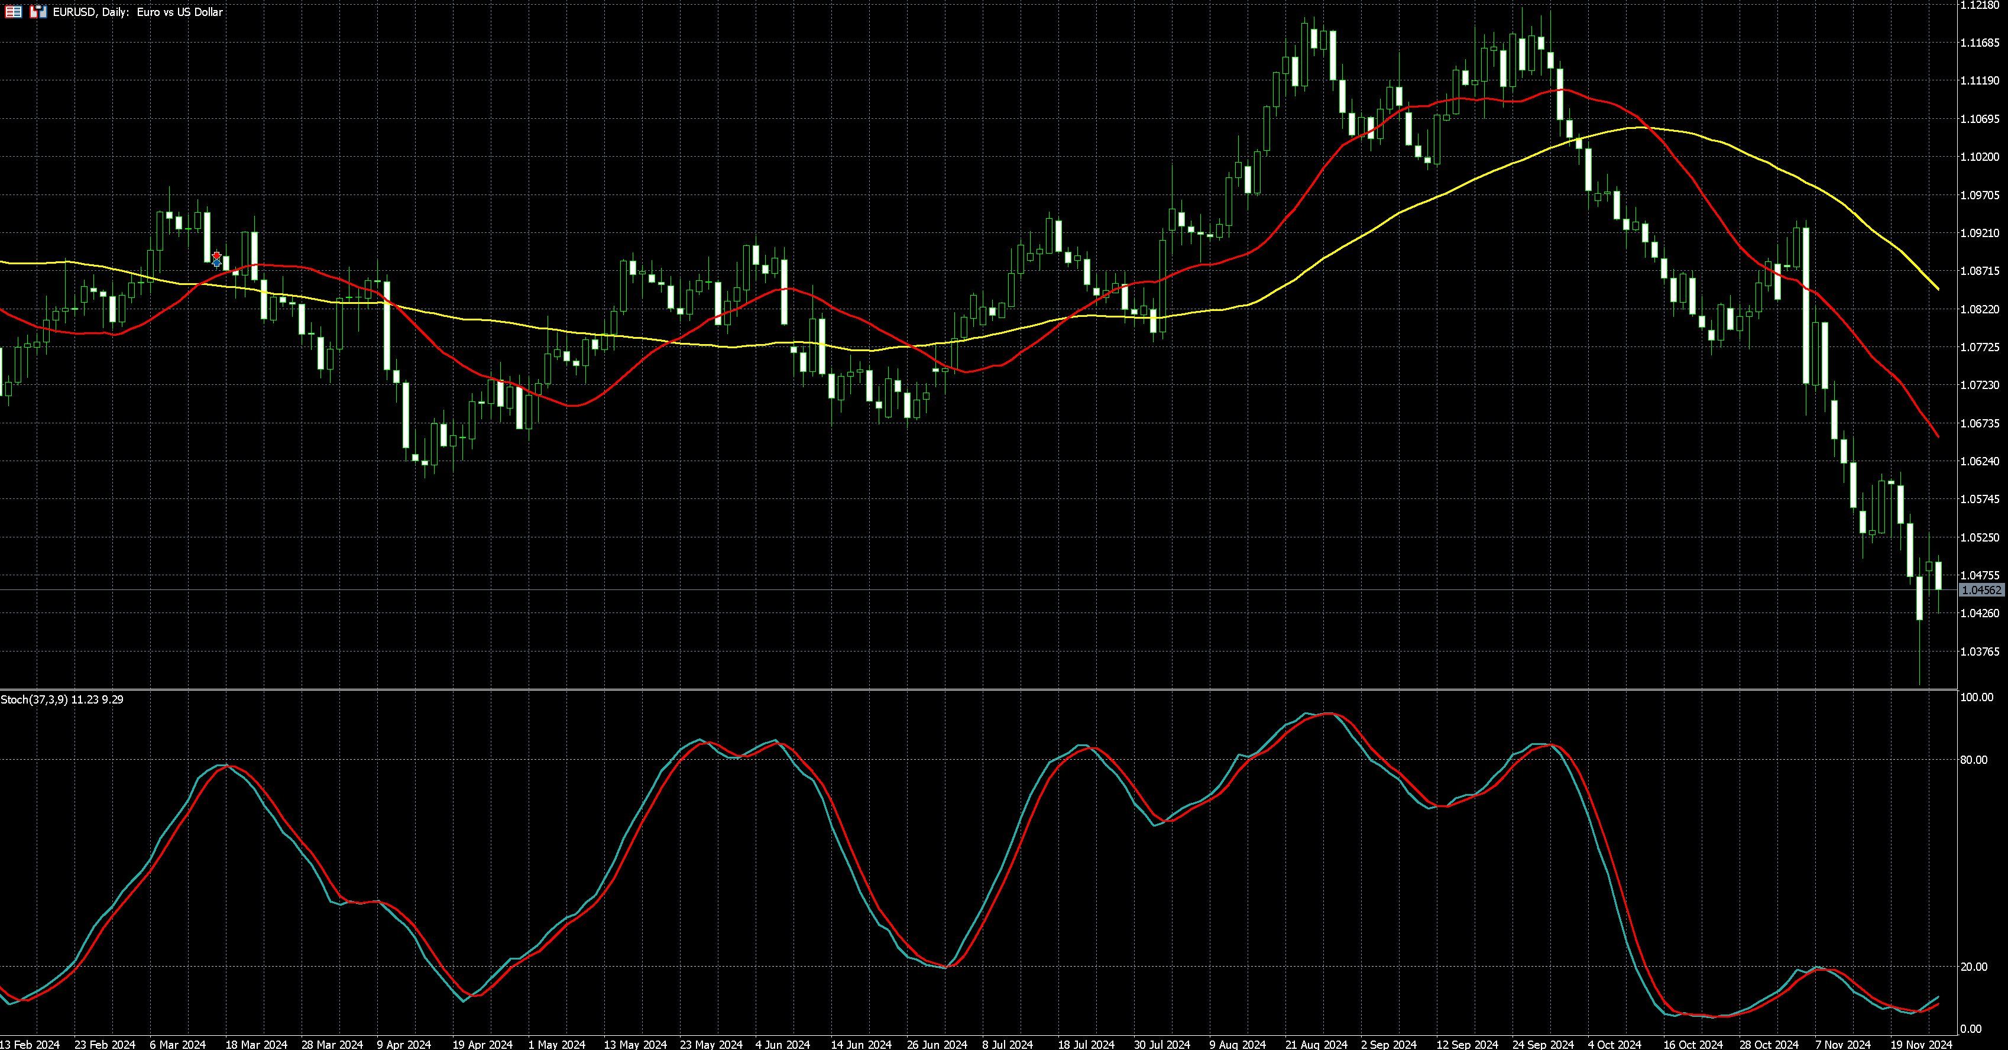Screen dimensions: 2008x1050
Task: Click the 21 Aug 2024 date label
Action: (1316, 1043)
